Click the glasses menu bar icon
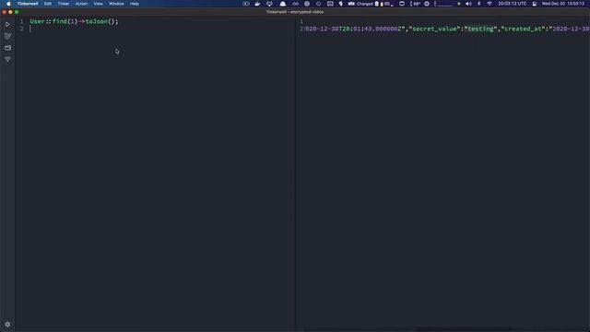Screen dimensions: 590x332 coord(295,4)
